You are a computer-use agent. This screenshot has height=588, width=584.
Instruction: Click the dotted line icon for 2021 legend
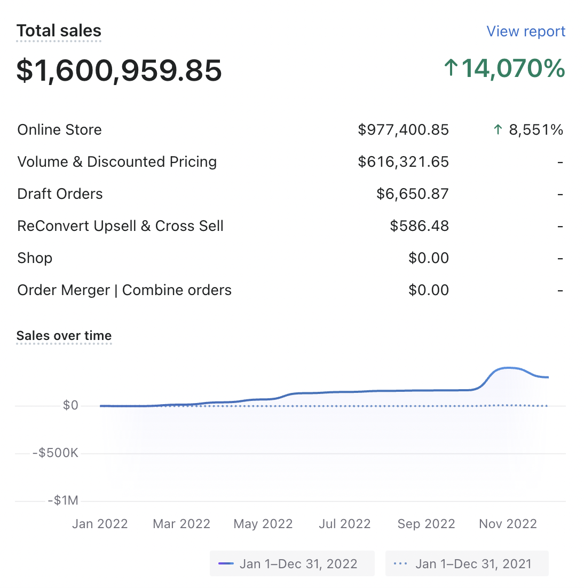tap(400, 564)
